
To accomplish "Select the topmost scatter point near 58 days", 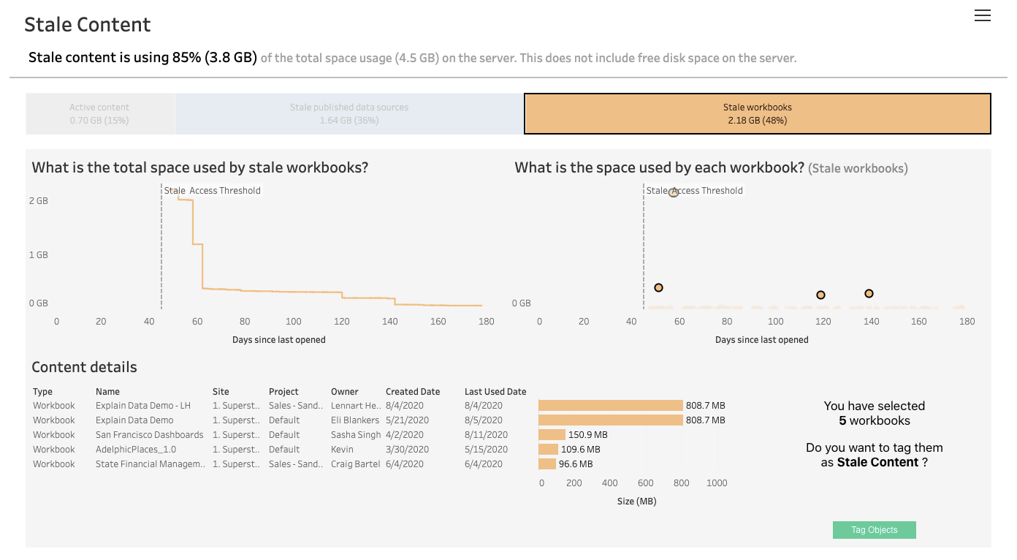I will coord(674,192).
